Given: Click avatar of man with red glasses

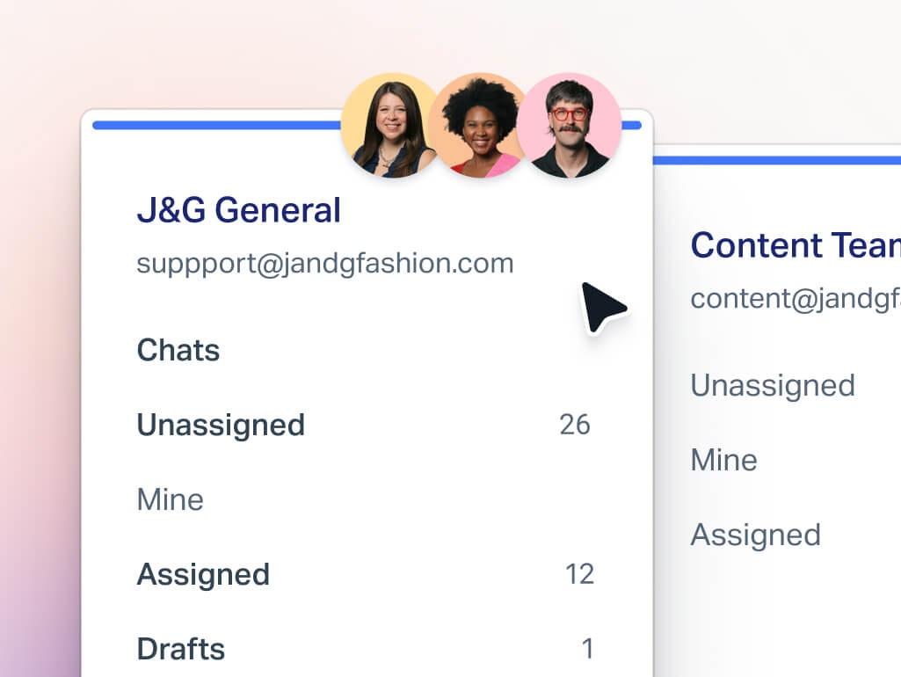Looking at the screenshot, I should pyautogui.click(x=569, y=126).
